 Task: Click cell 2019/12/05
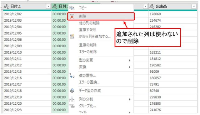pos(27,33)
